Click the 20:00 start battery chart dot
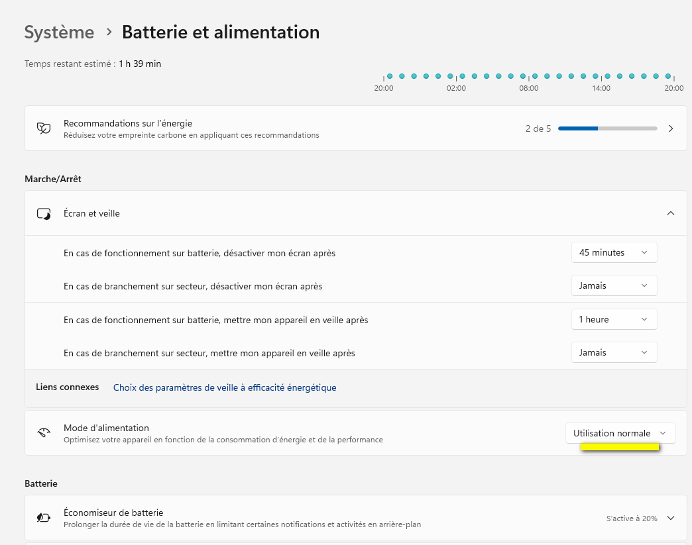Image resolution: width=692 pixels, height=545 pixels. point(390,76)
